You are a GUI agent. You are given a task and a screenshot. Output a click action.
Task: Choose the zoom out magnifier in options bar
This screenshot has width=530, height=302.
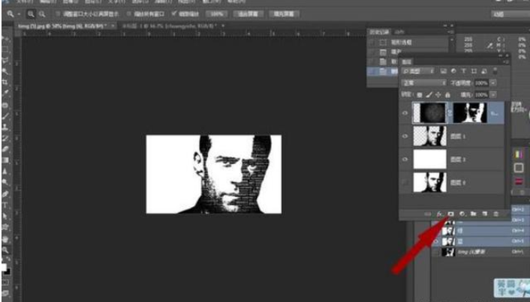point(41,14)
